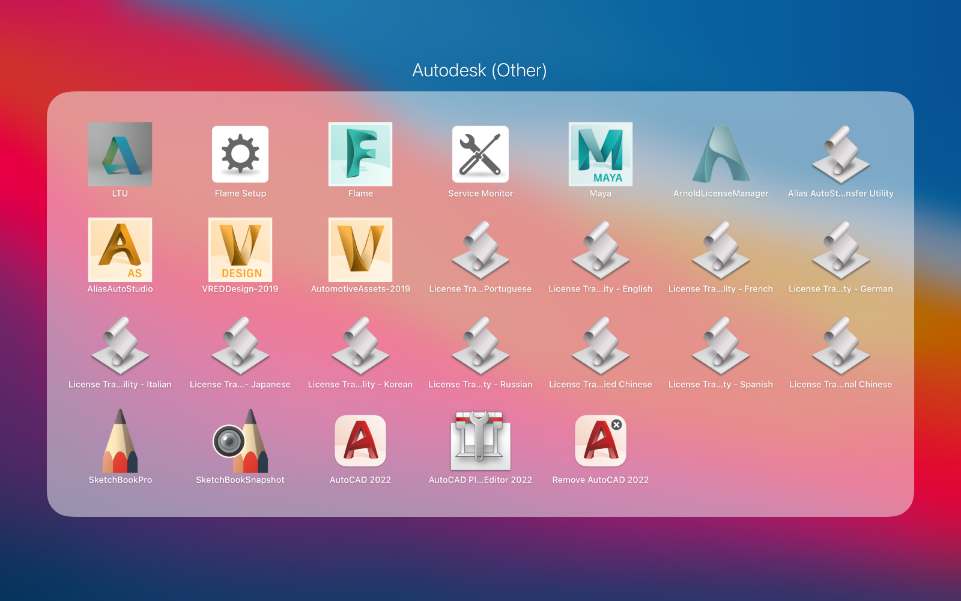
Task: Open the LTU app icon
Action: tap(120, 154)
